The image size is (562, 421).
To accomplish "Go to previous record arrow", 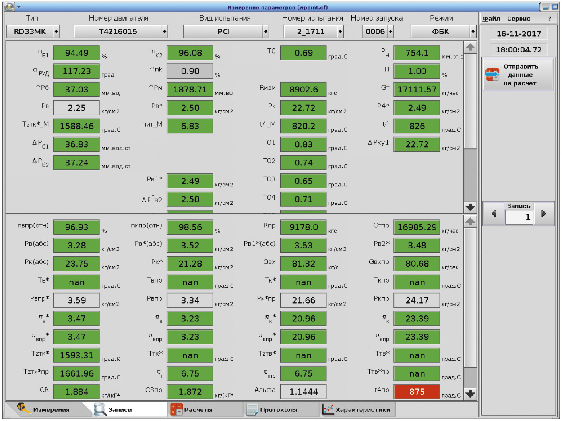I will tap(494, 214).
